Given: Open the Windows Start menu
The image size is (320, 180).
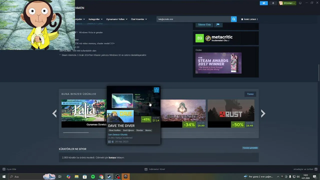Looking at the screenshot, I should coord(4,177).
